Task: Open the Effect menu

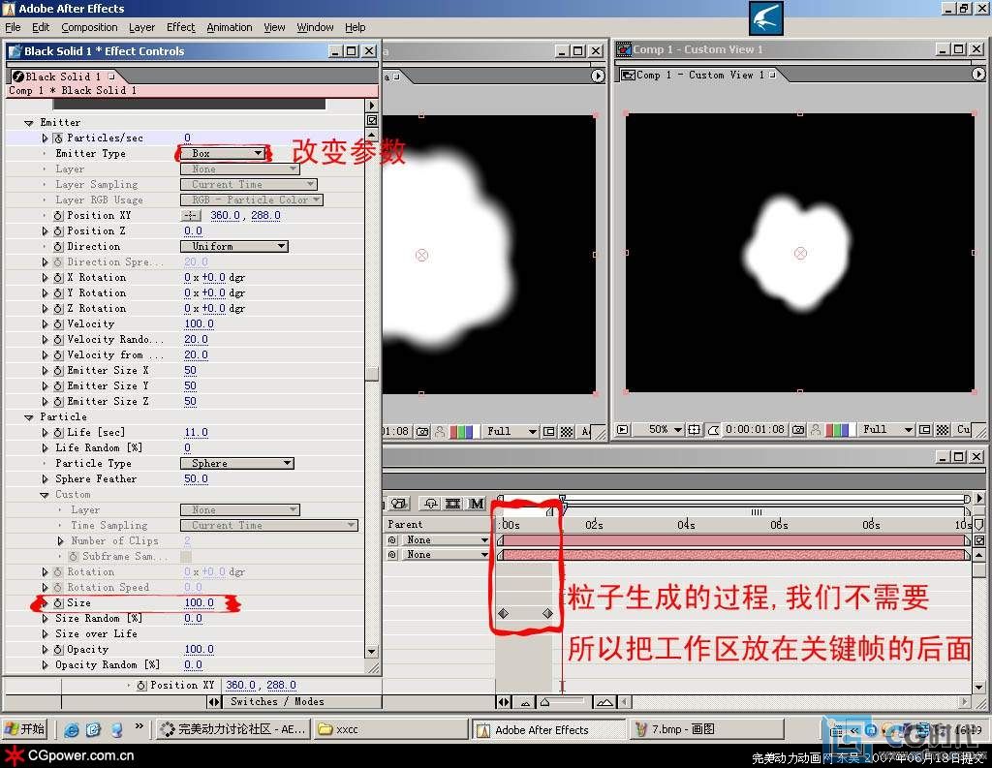Action: coord(181,27)
